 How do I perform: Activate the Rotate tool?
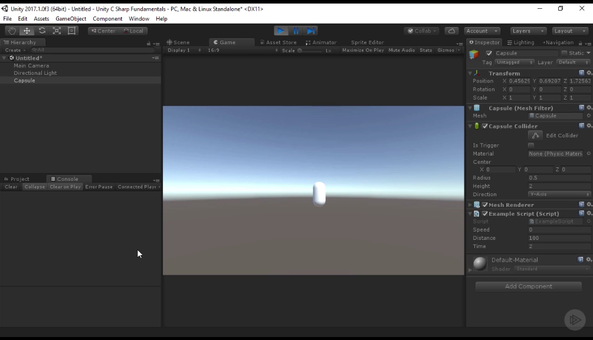[41, 30]
